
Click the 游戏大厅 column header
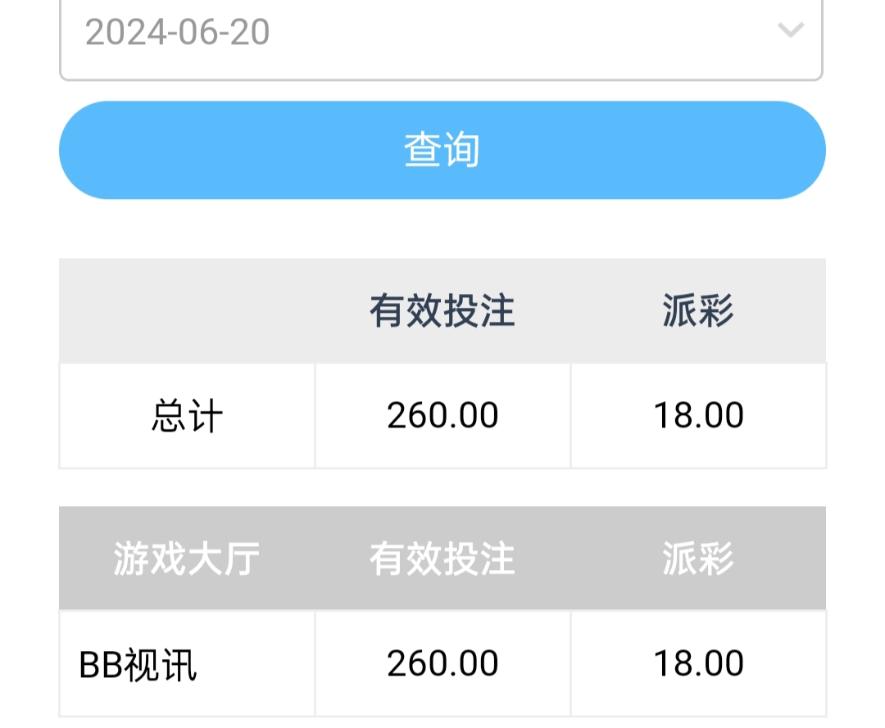click(187, 560)
